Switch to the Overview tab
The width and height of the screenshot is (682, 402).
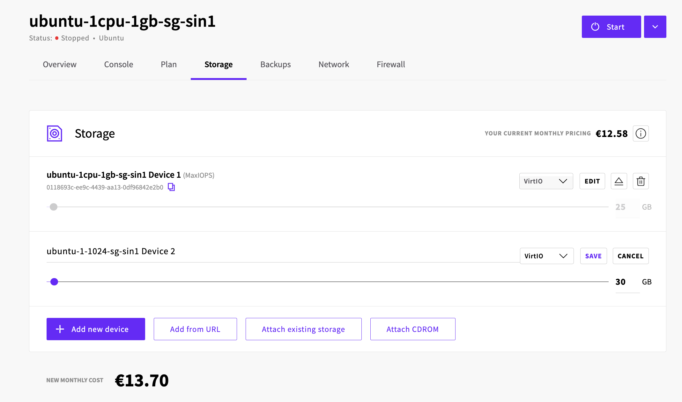pyautogui.click(x=60, y=64)
